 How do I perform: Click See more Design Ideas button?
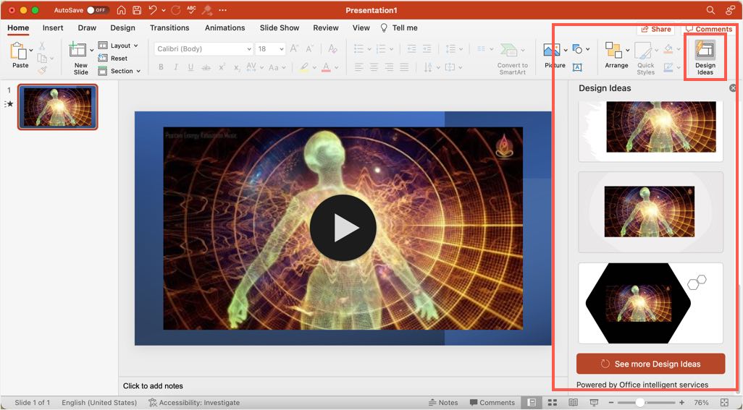tap(650, 364)
